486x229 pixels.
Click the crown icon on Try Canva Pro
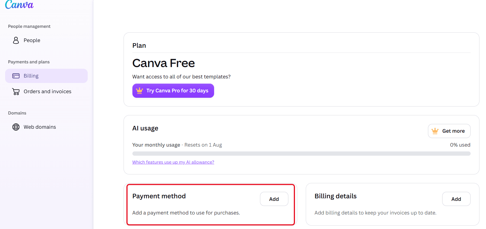140,91
